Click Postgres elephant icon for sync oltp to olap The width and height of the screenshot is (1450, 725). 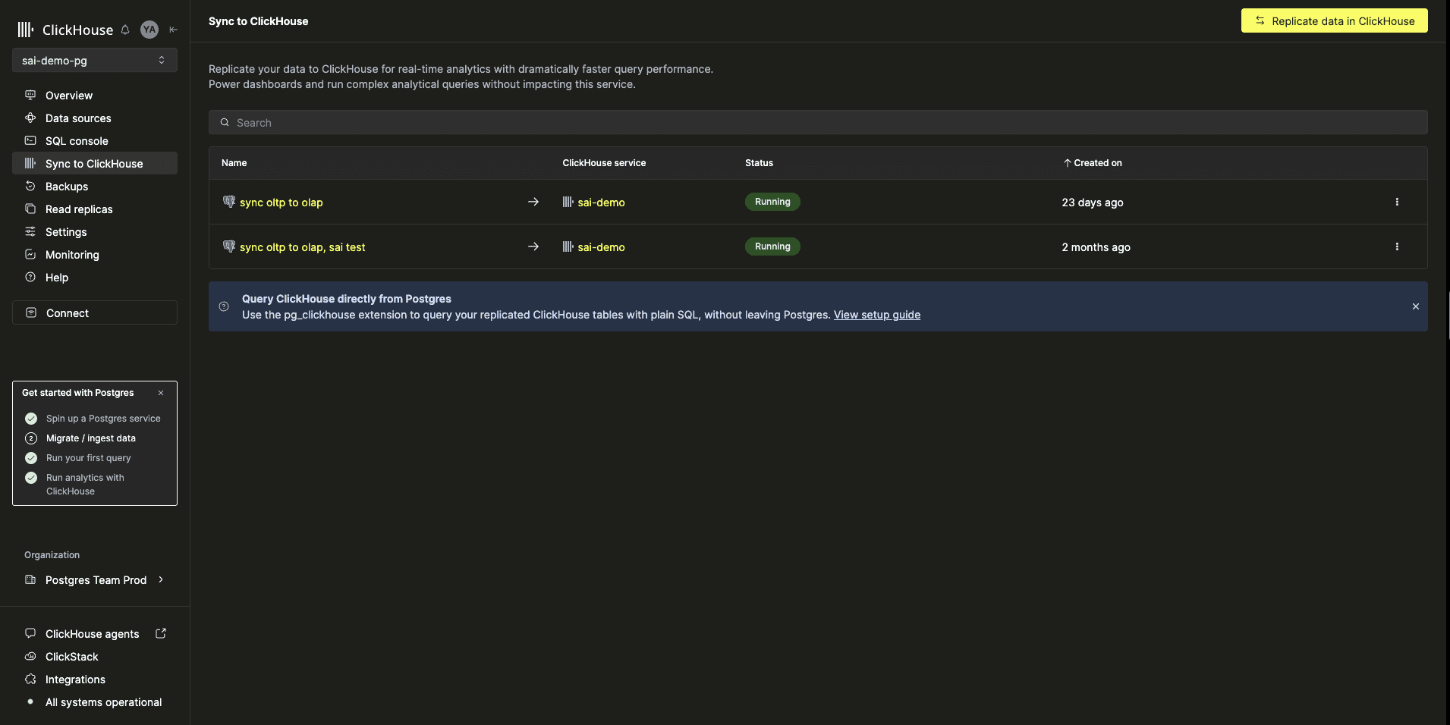click(229, 202)
